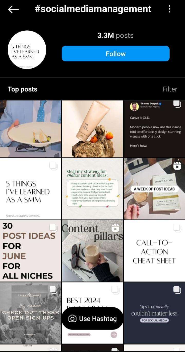Tap pink arrow circle on Best 2024 post
The image size is (185, 352).
coord(114,335)
